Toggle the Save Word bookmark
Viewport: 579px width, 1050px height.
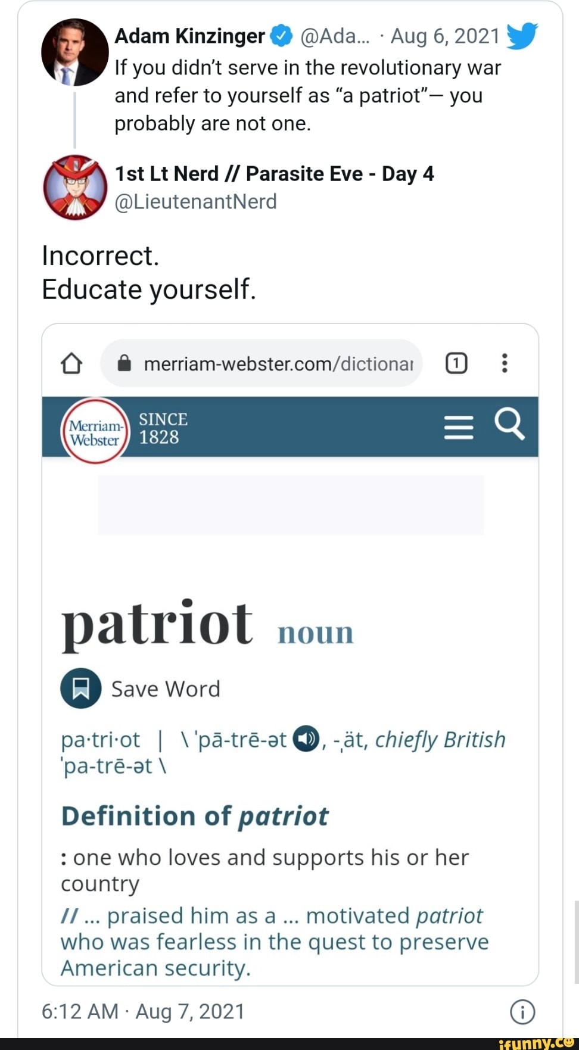tap(81, 688)
